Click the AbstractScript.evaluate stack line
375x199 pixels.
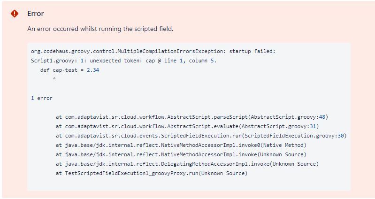(187, 126)
